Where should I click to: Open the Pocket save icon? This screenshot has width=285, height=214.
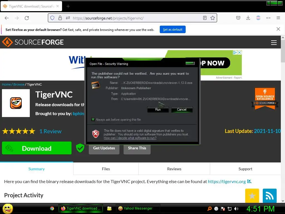(x=238, y=18)
